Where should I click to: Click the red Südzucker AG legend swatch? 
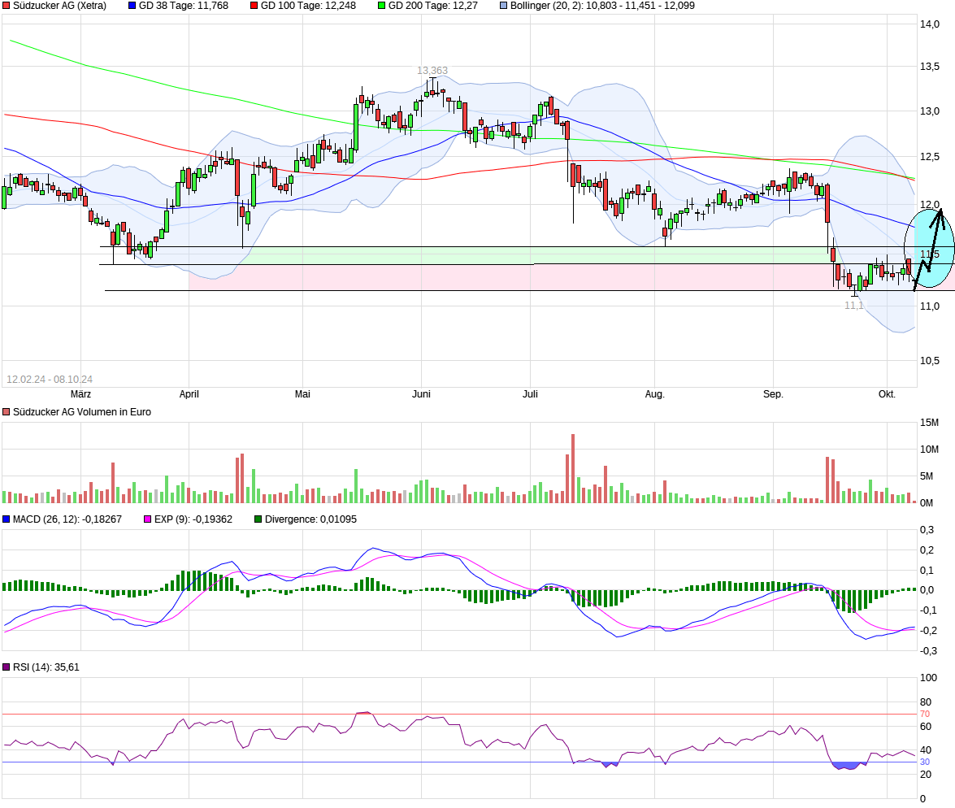pos(6,6)
